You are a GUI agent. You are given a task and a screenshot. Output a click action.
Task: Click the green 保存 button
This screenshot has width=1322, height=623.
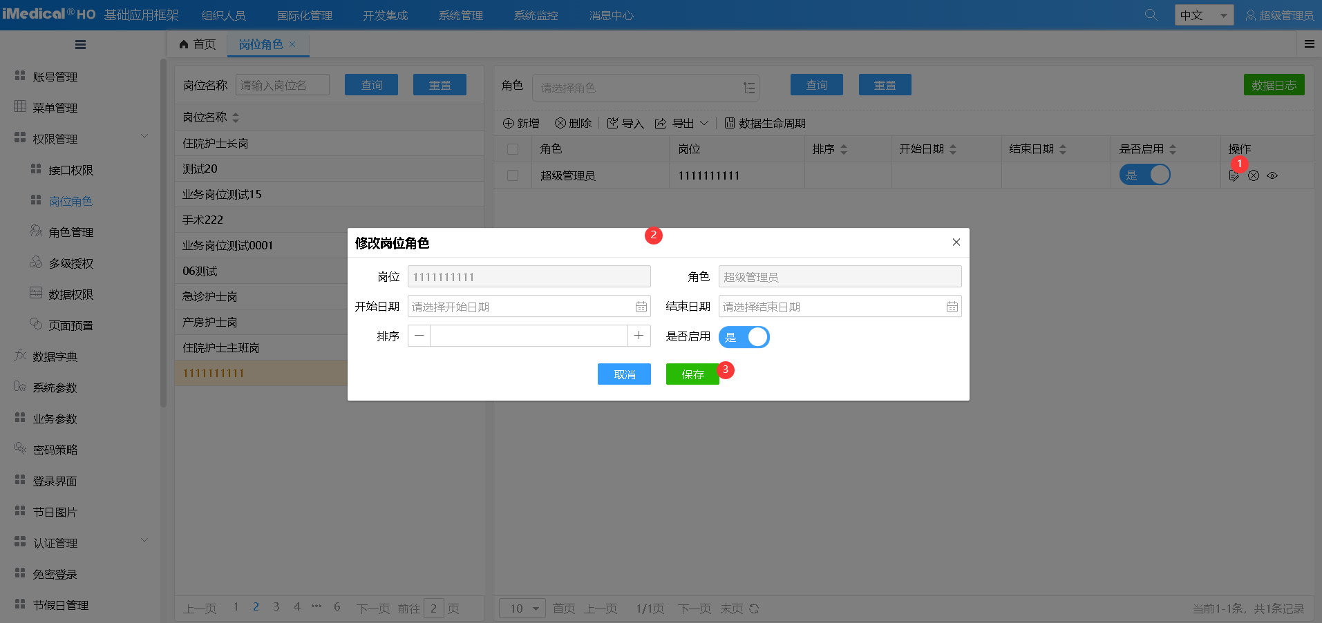pos(692,374)
